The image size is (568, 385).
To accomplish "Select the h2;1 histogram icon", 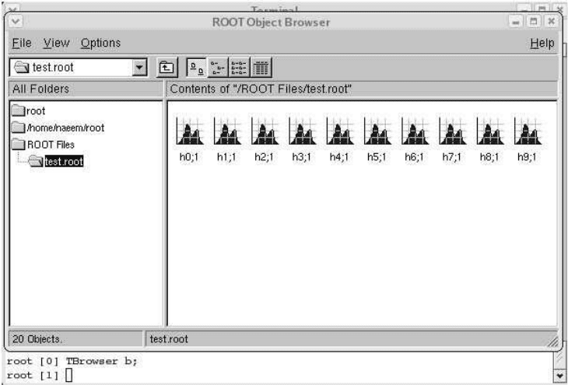I will pos(263,131).
